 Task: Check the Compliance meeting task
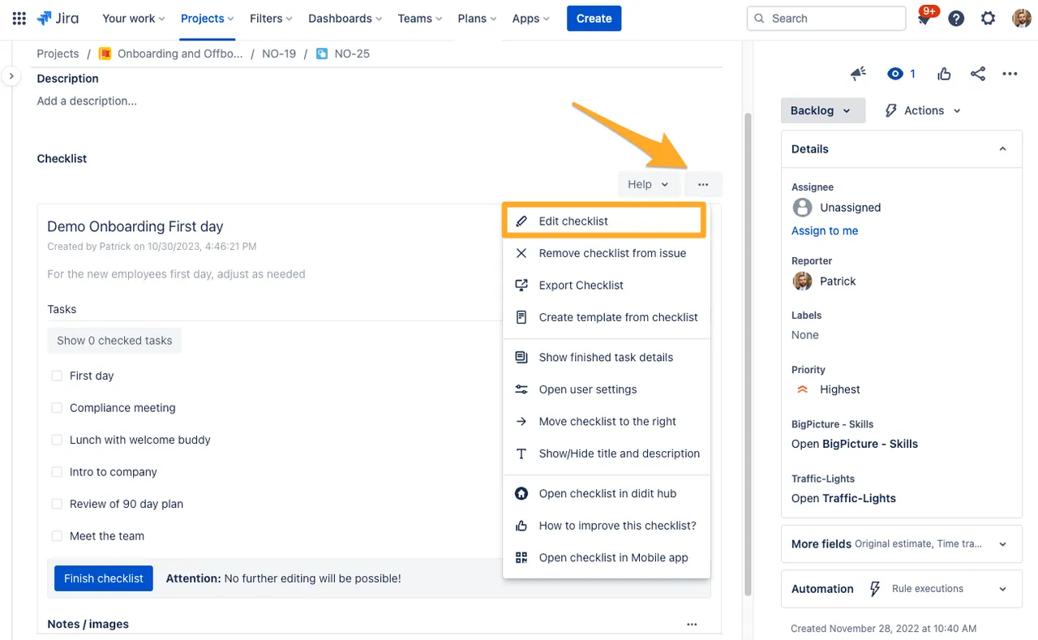(x=57, y=408)
